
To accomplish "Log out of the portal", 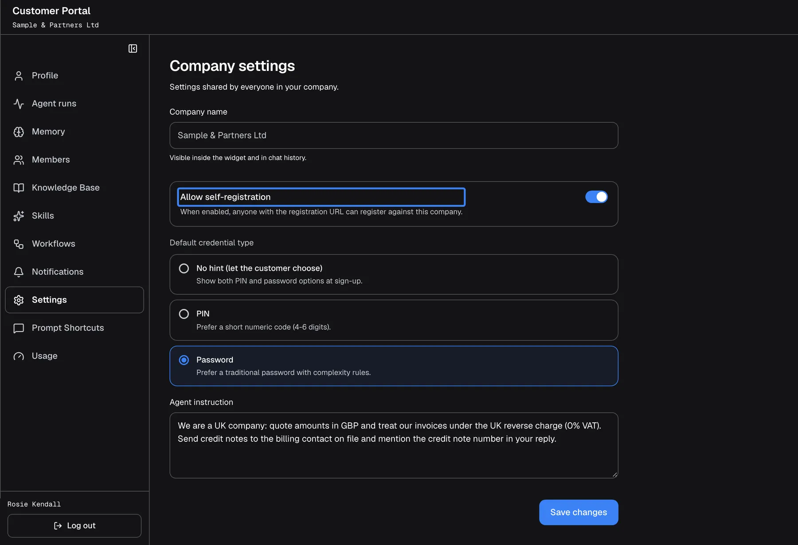I will 74,526.
